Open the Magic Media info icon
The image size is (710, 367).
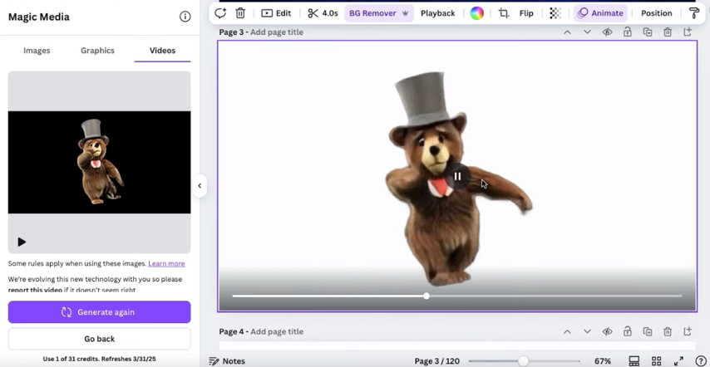[185, 17]
